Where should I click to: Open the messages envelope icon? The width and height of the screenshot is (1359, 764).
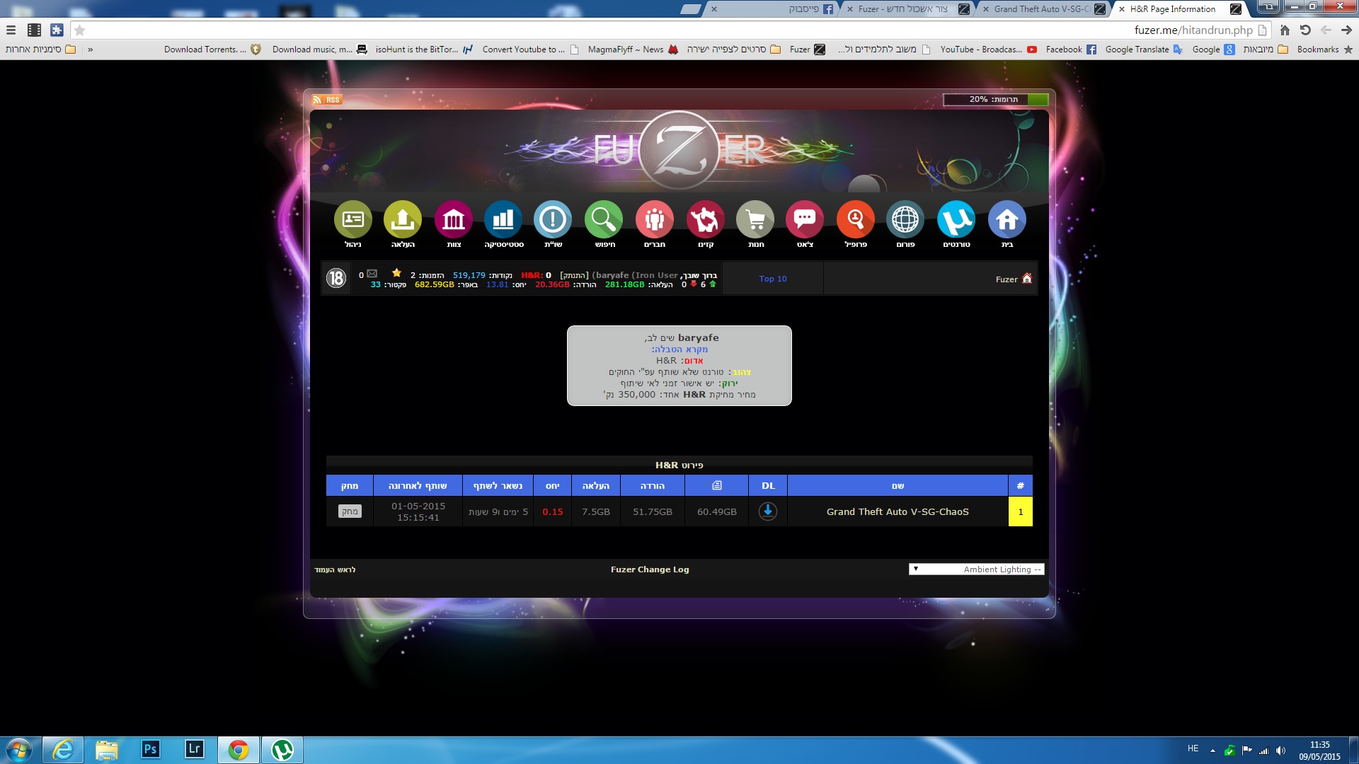(372, 274)
